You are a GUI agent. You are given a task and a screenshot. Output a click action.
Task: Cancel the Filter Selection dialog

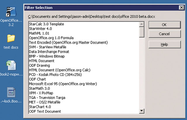click(165, 34)
